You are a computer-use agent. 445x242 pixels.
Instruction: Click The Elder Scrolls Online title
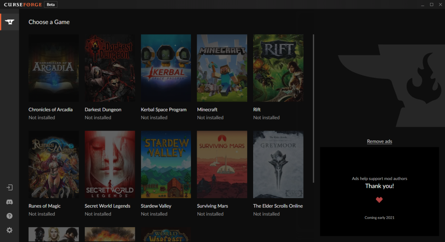tap(278, 206)
